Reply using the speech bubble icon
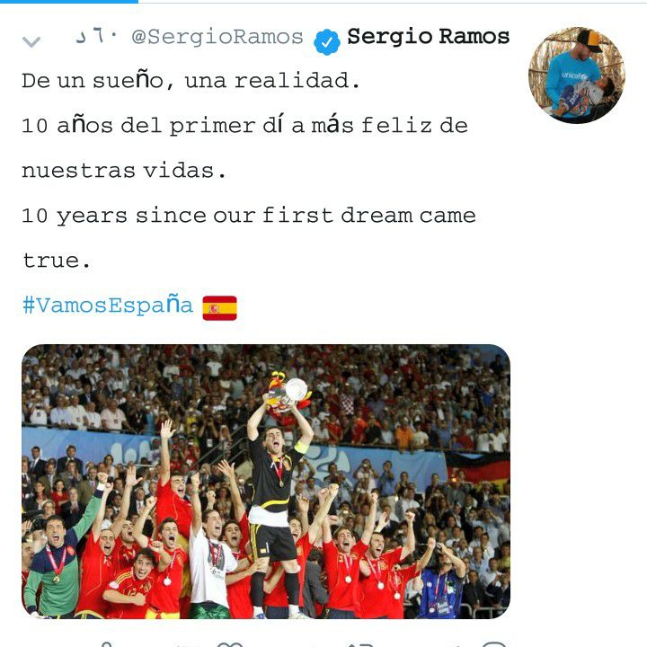647x647 pixels. (x=493, y=644)
